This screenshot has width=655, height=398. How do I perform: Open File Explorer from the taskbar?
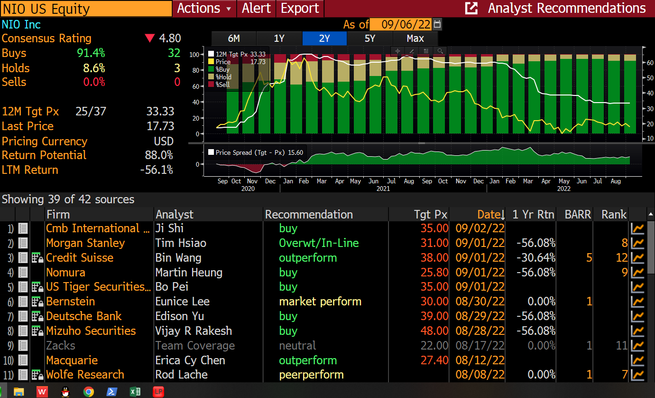point(19,392)
